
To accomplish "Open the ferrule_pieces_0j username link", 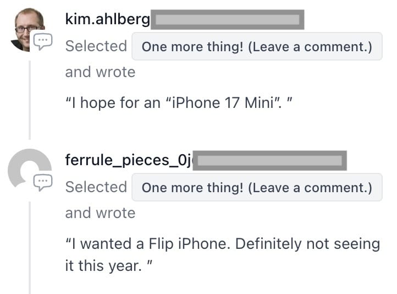I will click(129, 160).
